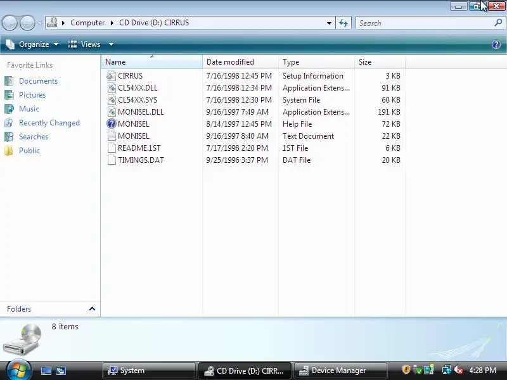This screenshot has height=380, width=507.
Task: Click the Folders label
Action: [x=19, y=309]
